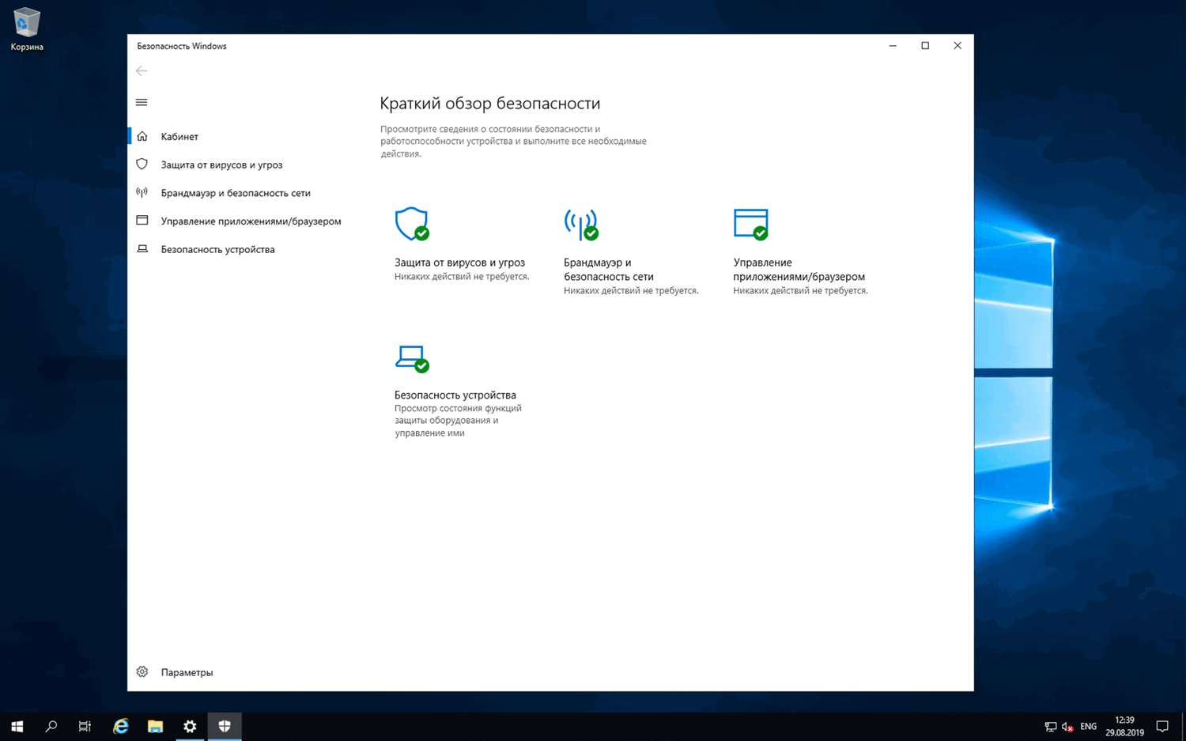Go back using the back arrow
Viewport: 1186px width, 741px height.
[x=142, y=71]
